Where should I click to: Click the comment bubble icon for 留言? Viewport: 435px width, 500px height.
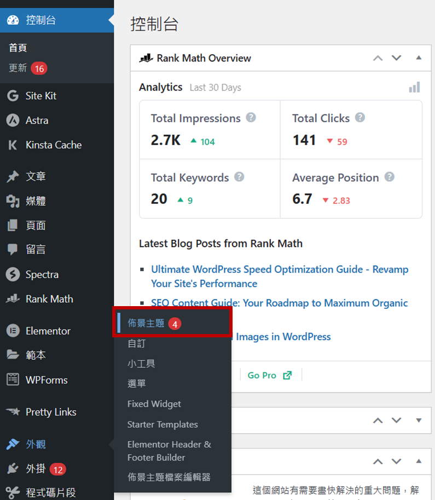tap(13, 249)
